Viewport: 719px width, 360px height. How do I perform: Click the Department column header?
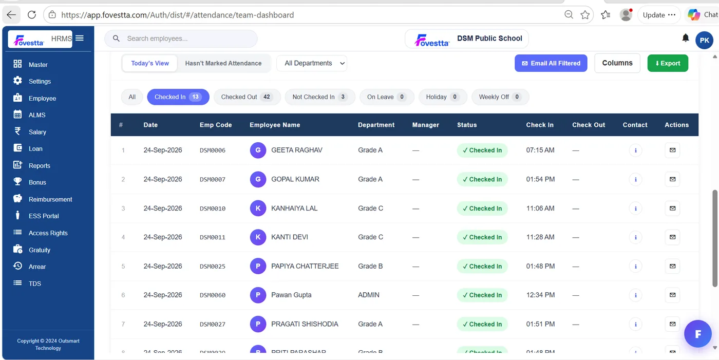click(376, 125)
